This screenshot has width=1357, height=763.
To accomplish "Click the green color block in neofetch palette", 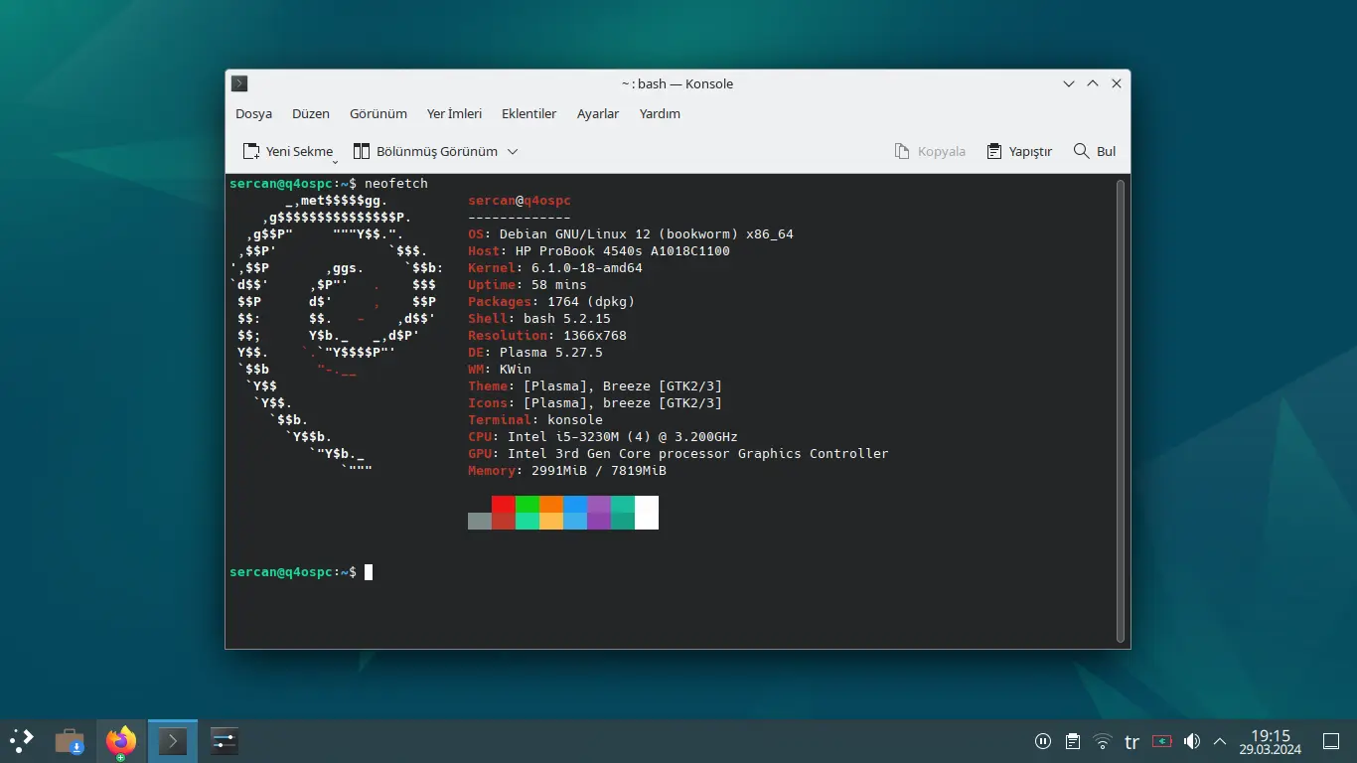I will coord(528,505).
